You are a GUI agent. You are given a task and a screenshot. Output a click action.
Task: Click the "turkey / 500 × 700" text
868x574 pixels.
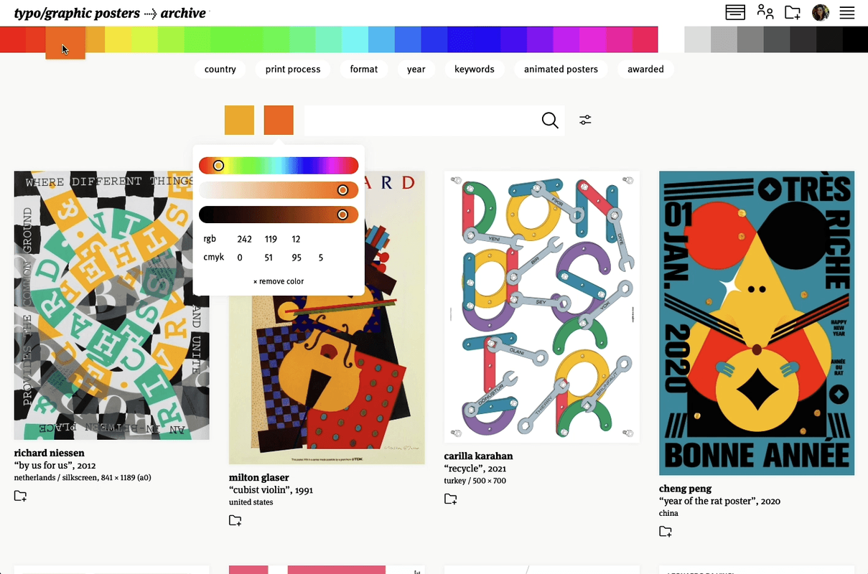[475, 480]
